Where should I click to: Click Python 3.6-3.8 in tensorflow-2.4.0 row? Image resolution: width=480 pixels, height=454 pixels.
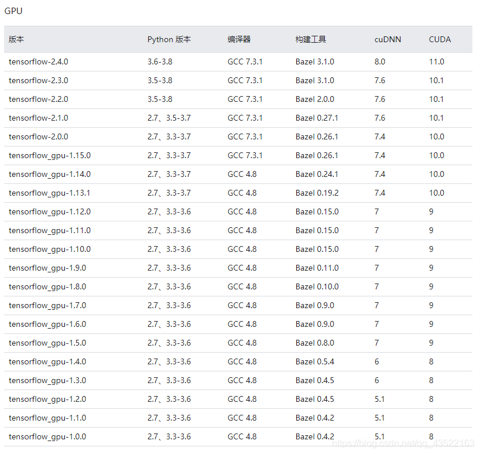[x=160, y=62]
